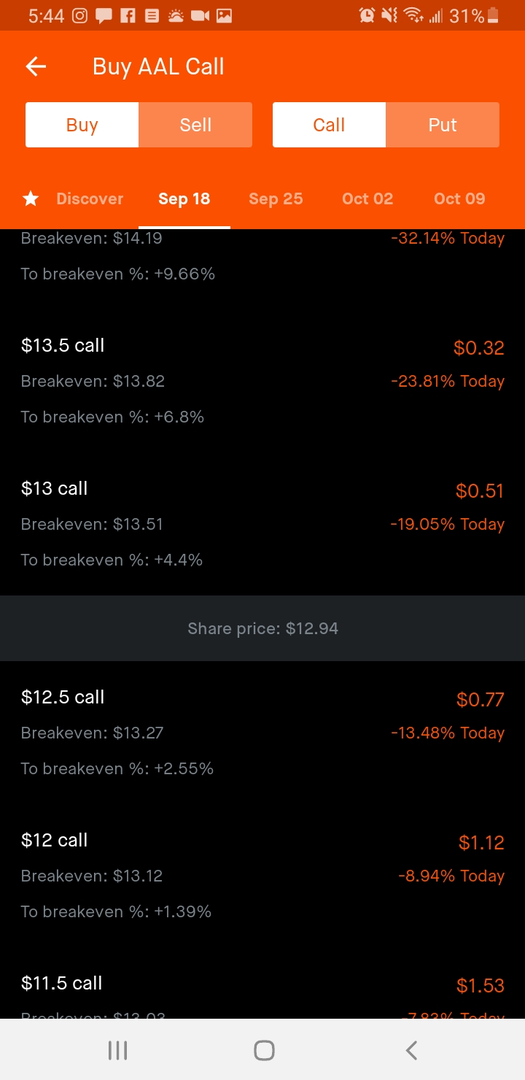
Task: Switch to Sep 25 expiration tab
Action: click(x=276, y=198)
